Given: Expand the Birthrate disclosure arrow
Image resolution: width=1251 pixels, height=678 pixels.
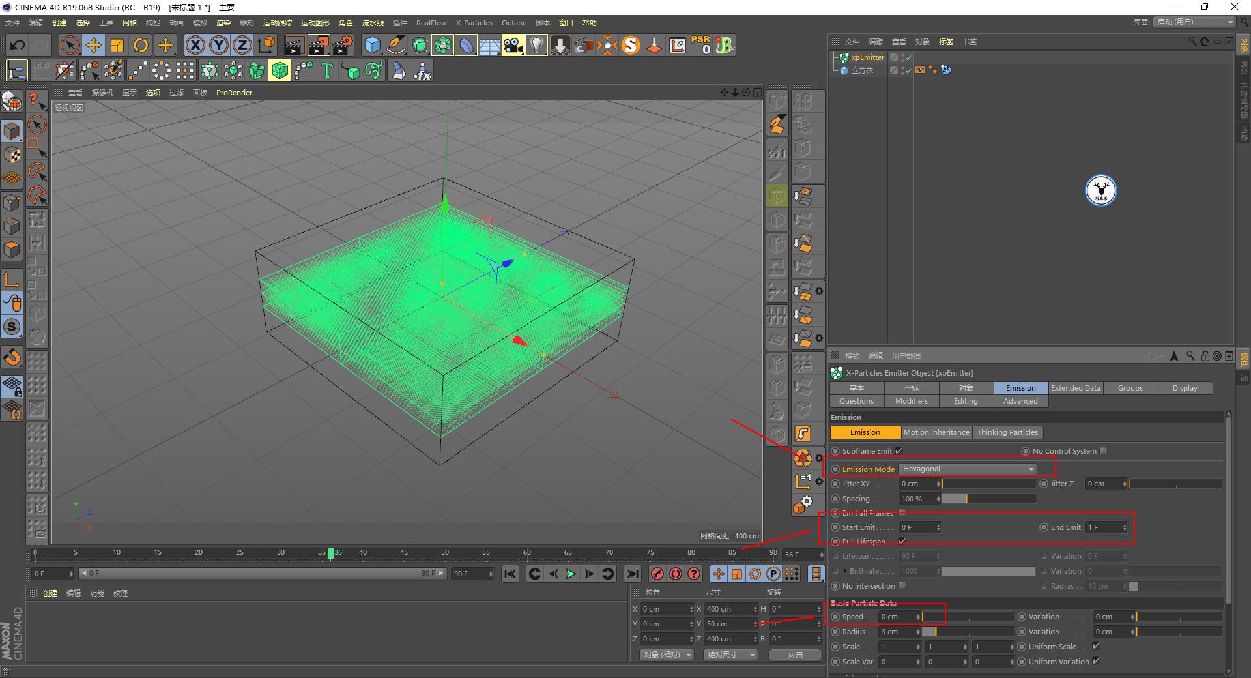Looking at the screenshot, I should [847, 570].
